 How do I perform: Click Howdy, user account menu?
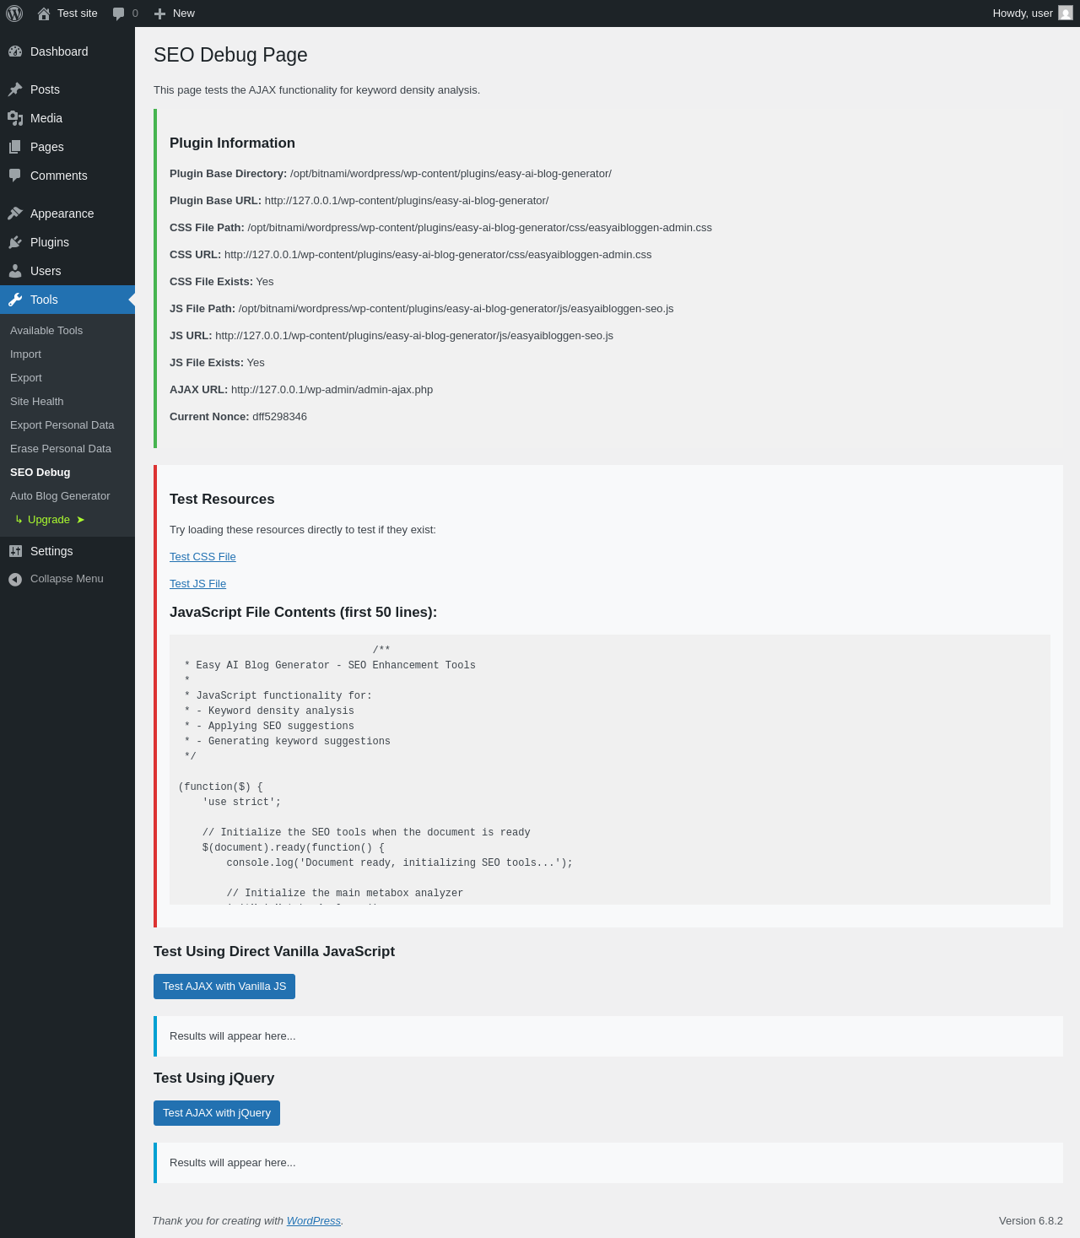coord(1032,14)
